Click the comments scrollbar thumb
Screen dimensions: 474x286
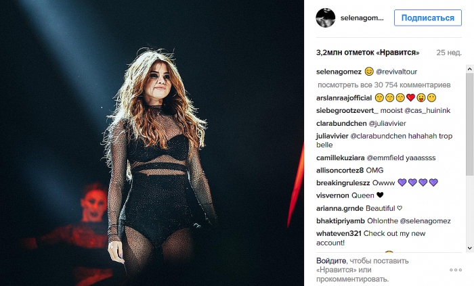(x=469, y=124)
